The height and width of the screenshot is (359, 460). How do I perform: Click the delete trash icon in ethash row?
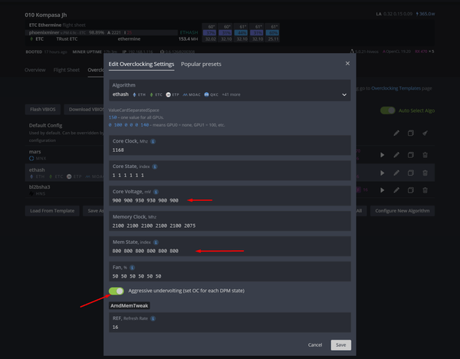point(426,172)
